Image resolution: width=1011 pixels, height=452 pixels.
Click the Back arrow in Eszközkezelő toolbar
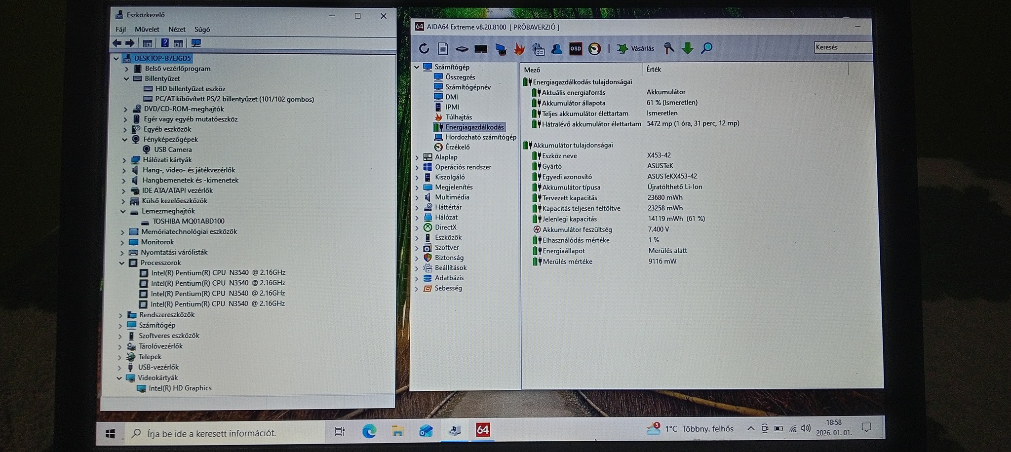(117, 43)
